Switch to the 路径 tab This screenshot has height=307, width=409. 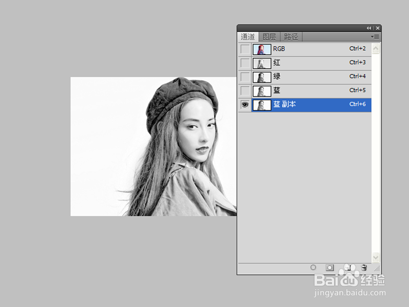[x=291, y=37]
